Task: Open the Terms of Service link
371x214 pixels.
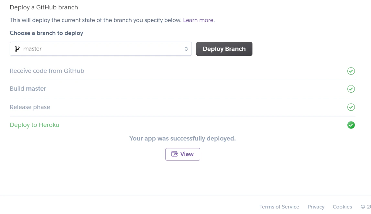Action: 279,207
